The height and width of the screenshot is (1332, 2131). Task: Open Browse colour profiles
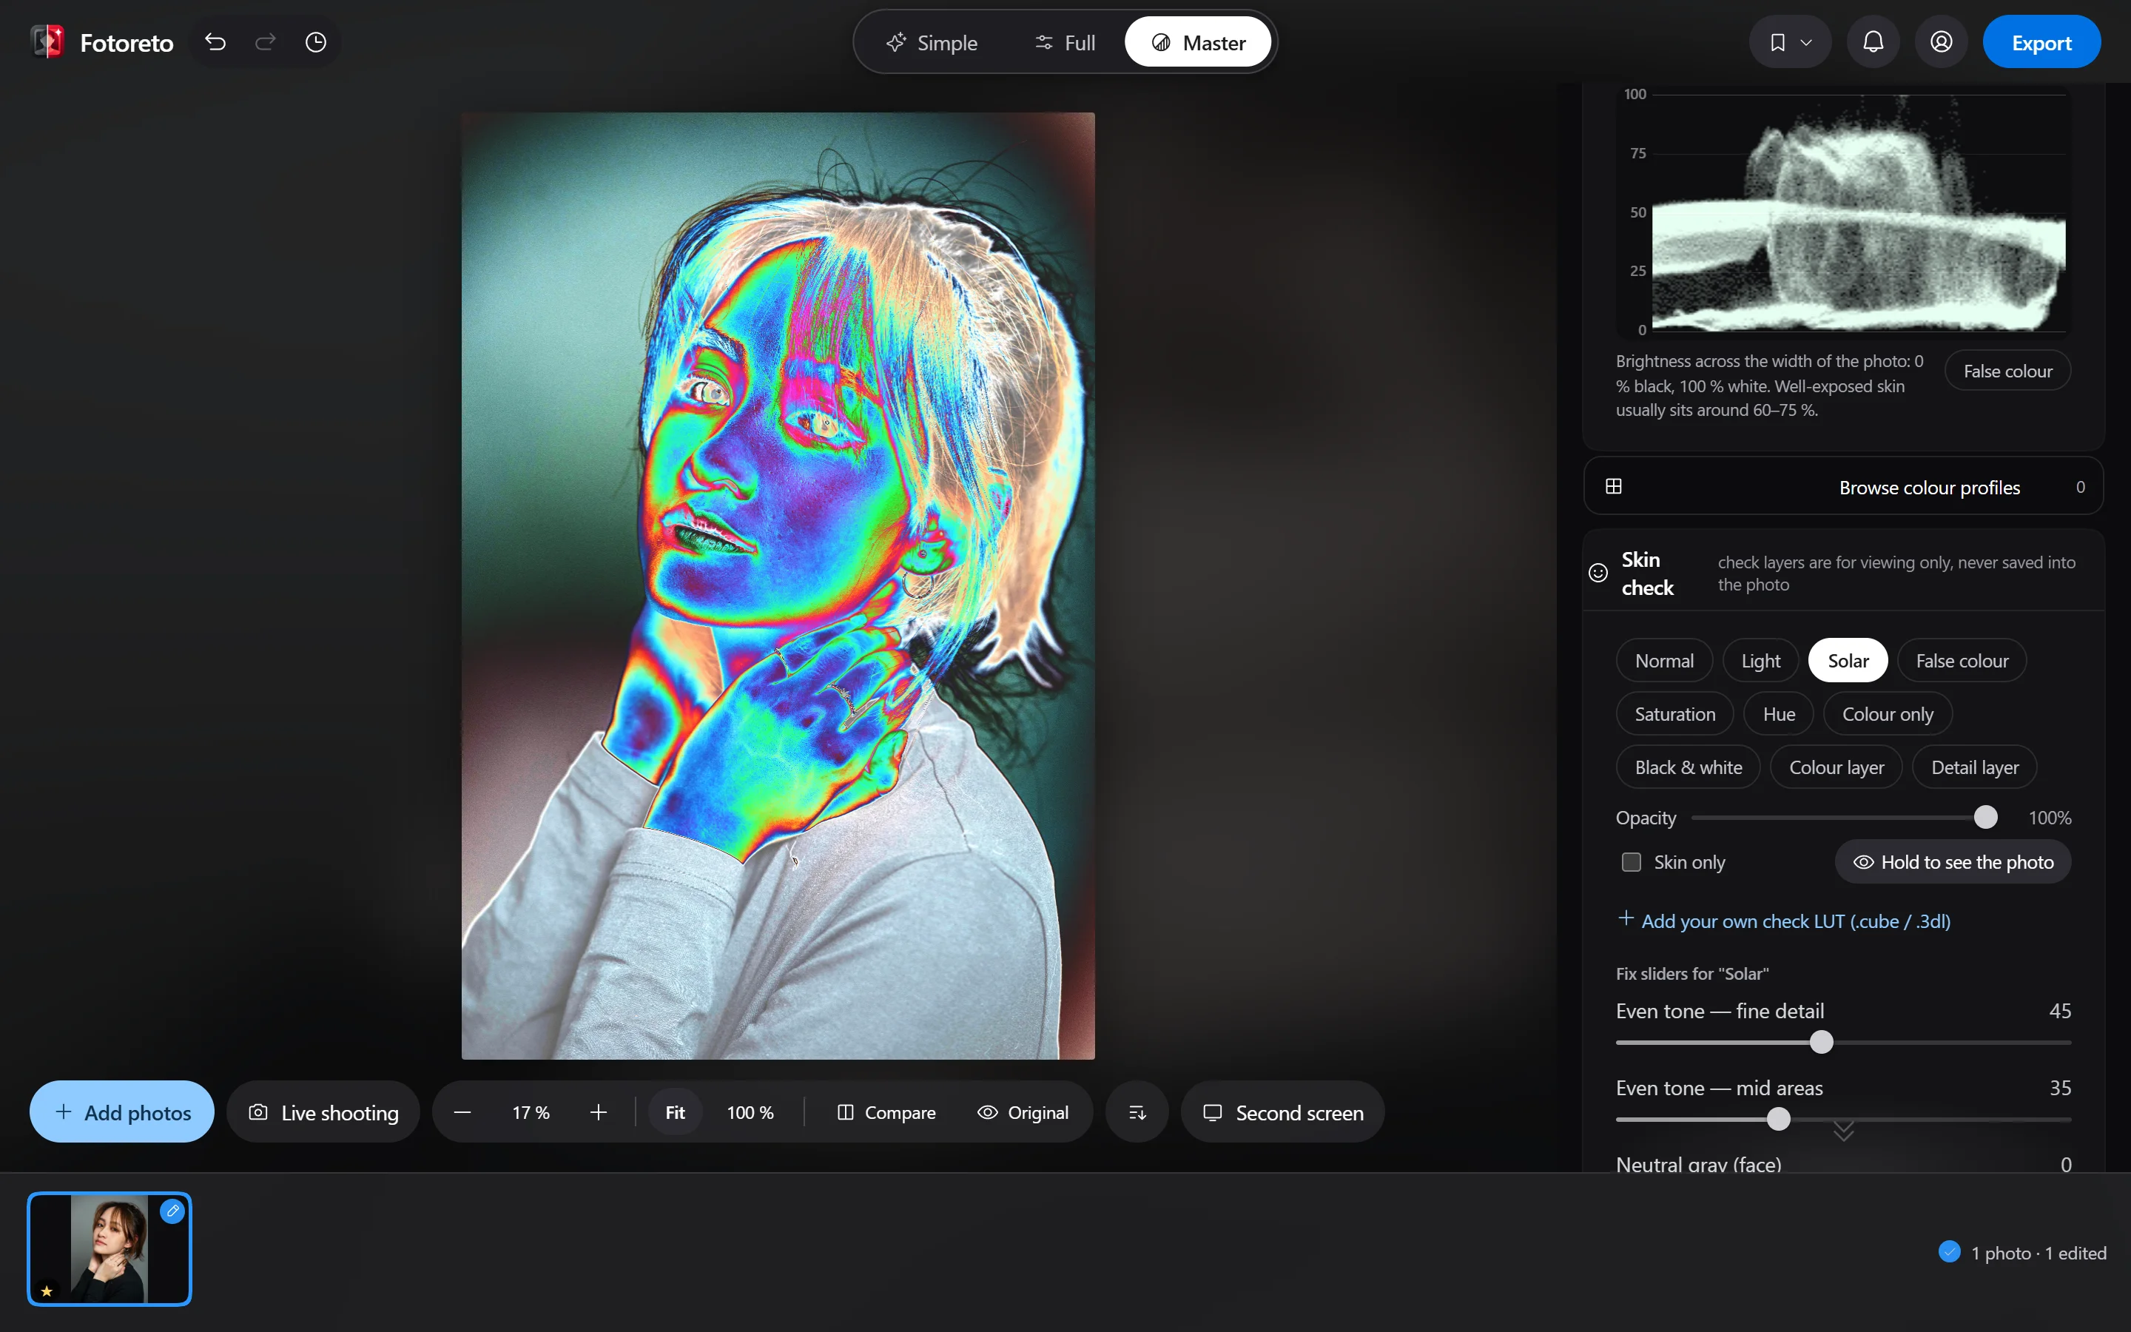(x=1843, y=486)
